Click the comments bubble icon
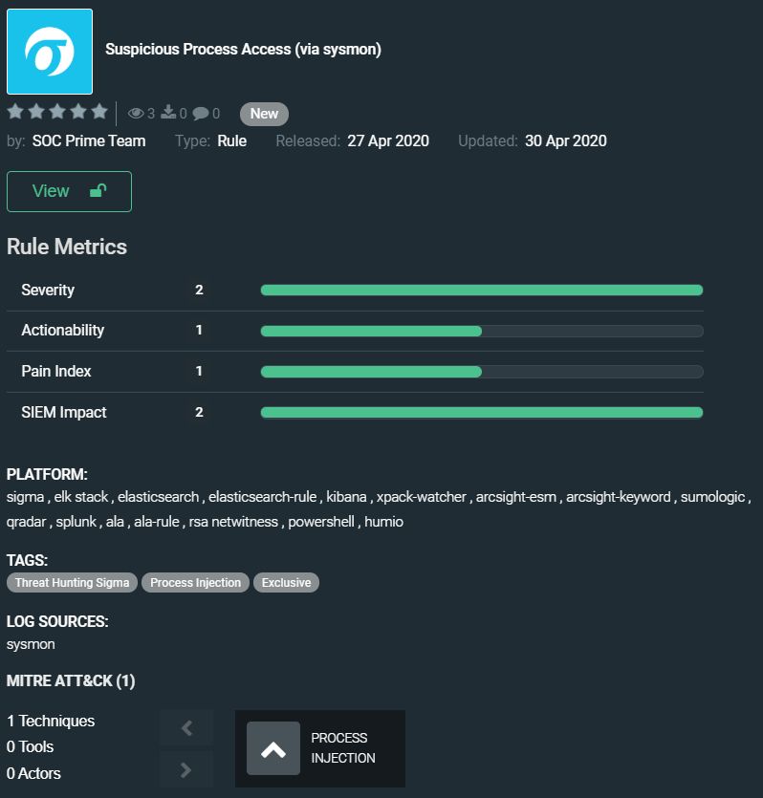This screenshot has width=763, height=798. coord(201,113)
